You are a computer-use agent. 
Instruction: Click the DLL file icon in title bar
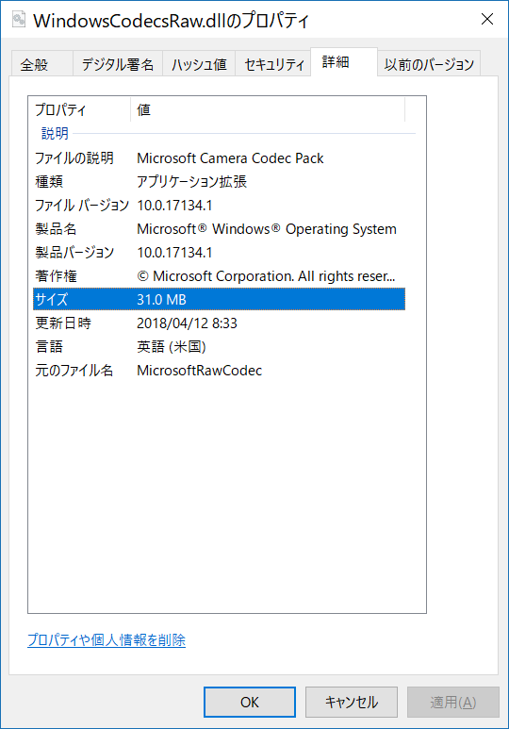point(18,20)
